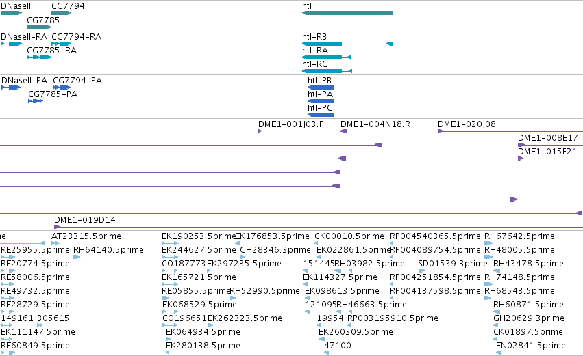Select the CG7794-PA protein feature

click(62, 87)
